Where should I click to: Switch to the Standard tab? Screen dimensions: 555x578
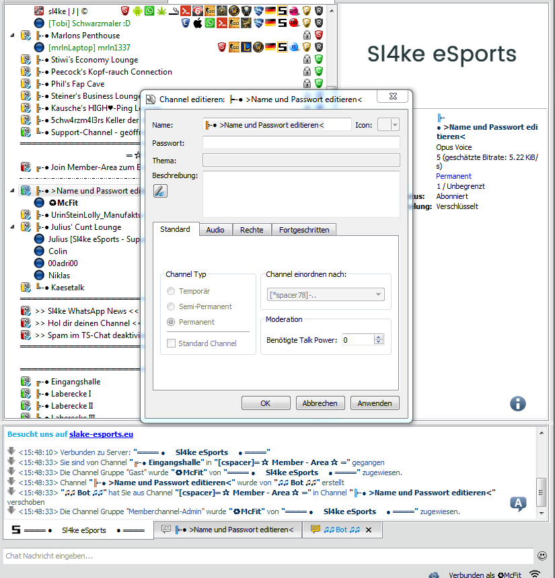click(x=176, y=229)
